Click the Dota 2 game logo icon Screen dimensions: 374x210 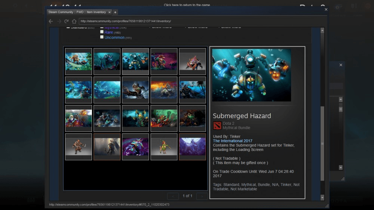217,126
